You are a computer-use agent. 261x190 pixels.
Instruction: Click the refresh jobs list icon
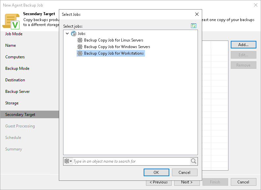click(193, 26)
